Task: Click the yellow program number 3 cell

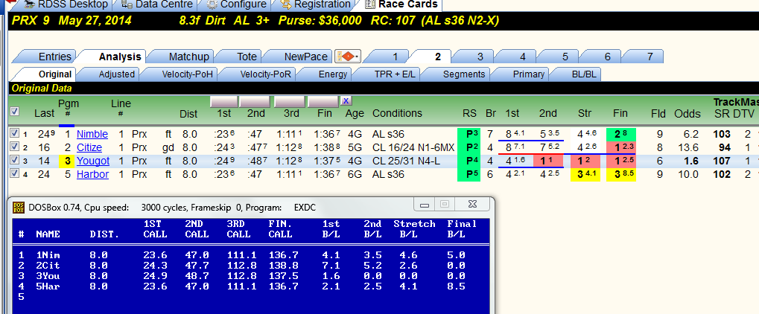Action: pyautogui.click(x=69, y=161)
